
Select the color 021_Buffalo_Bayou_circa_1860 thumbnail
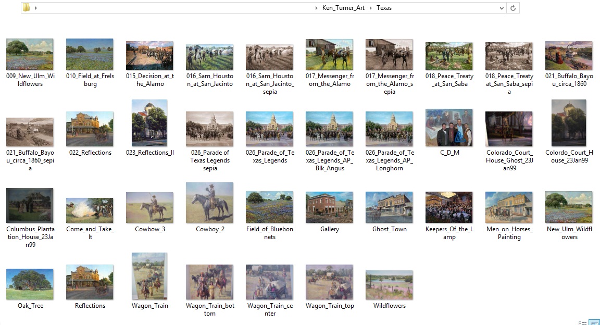[569, 56]
